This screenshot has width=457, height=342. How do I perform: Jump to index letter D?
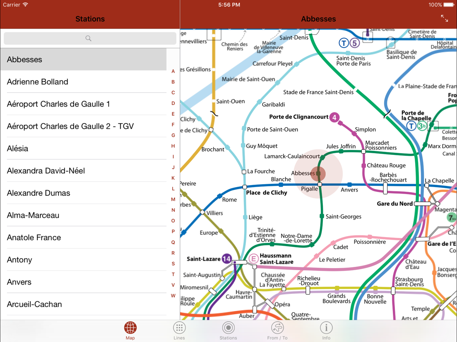tap(173, 103)
